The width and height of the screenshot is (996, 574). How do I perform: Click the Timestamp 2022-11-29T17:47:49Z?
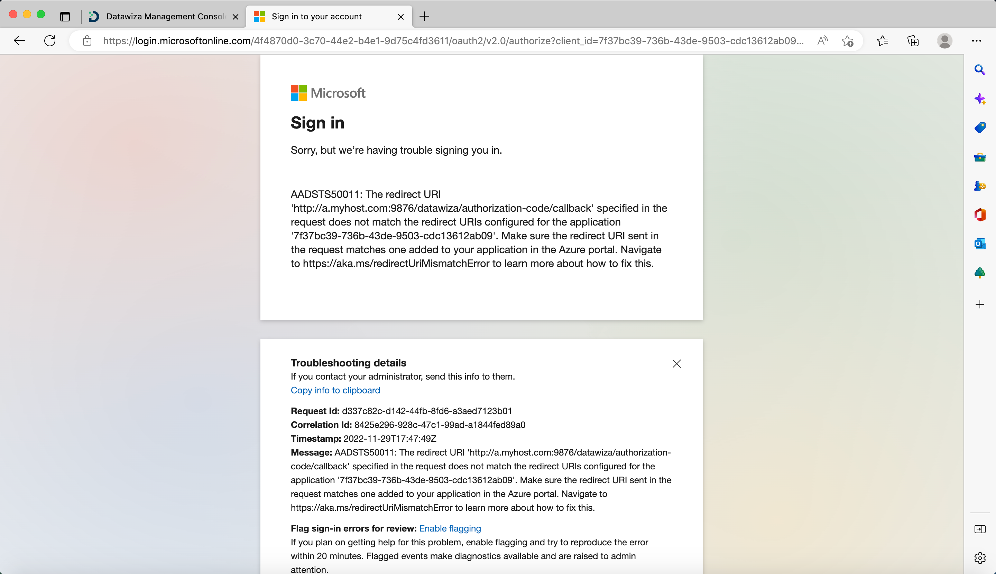pyautogui.click(x=390, y=438)
